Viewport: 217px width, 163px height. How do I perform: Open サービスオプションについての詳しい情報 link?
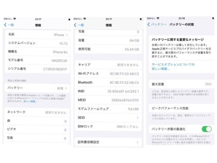(173, 67)
